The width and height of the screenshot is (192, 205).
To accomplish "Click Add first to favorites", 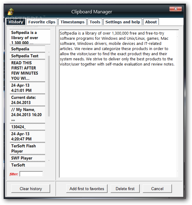I will point(87,189).
